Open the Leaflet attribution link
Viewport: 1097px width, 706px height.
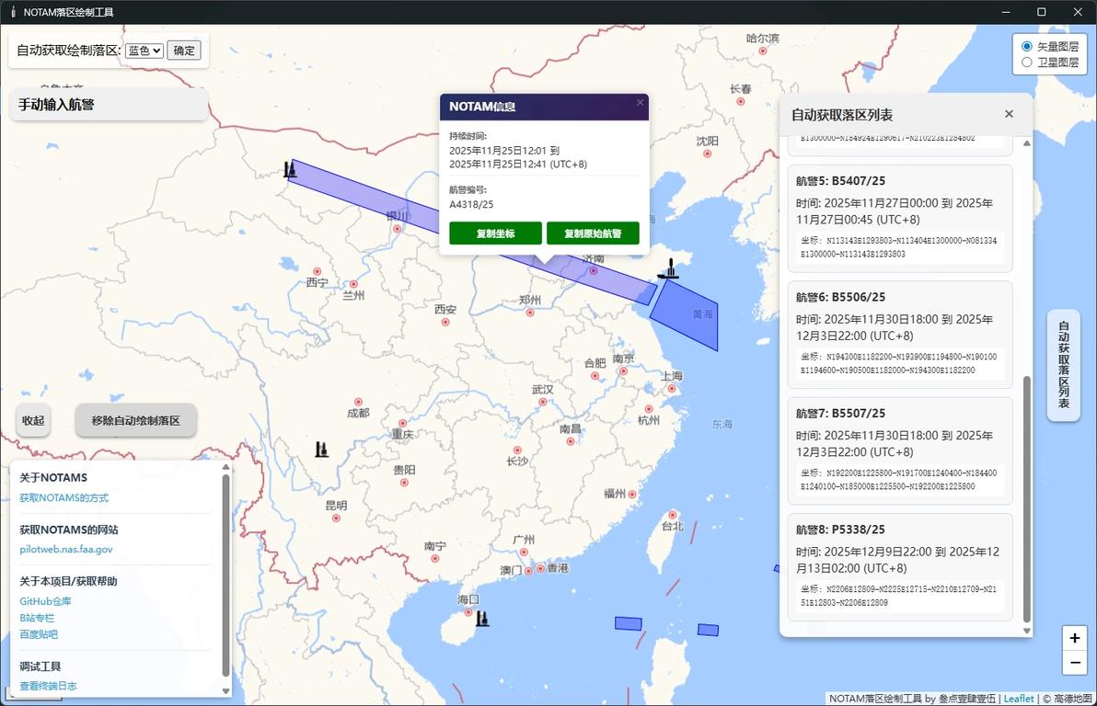1019,699
